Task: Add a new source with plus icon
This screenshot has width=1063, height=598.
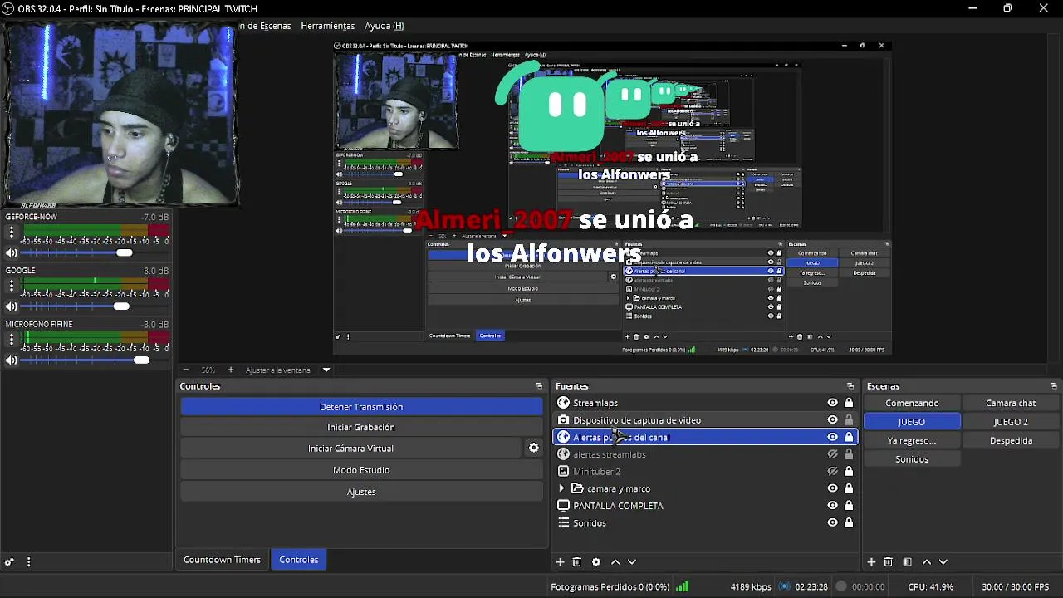Action: [560, 562]
